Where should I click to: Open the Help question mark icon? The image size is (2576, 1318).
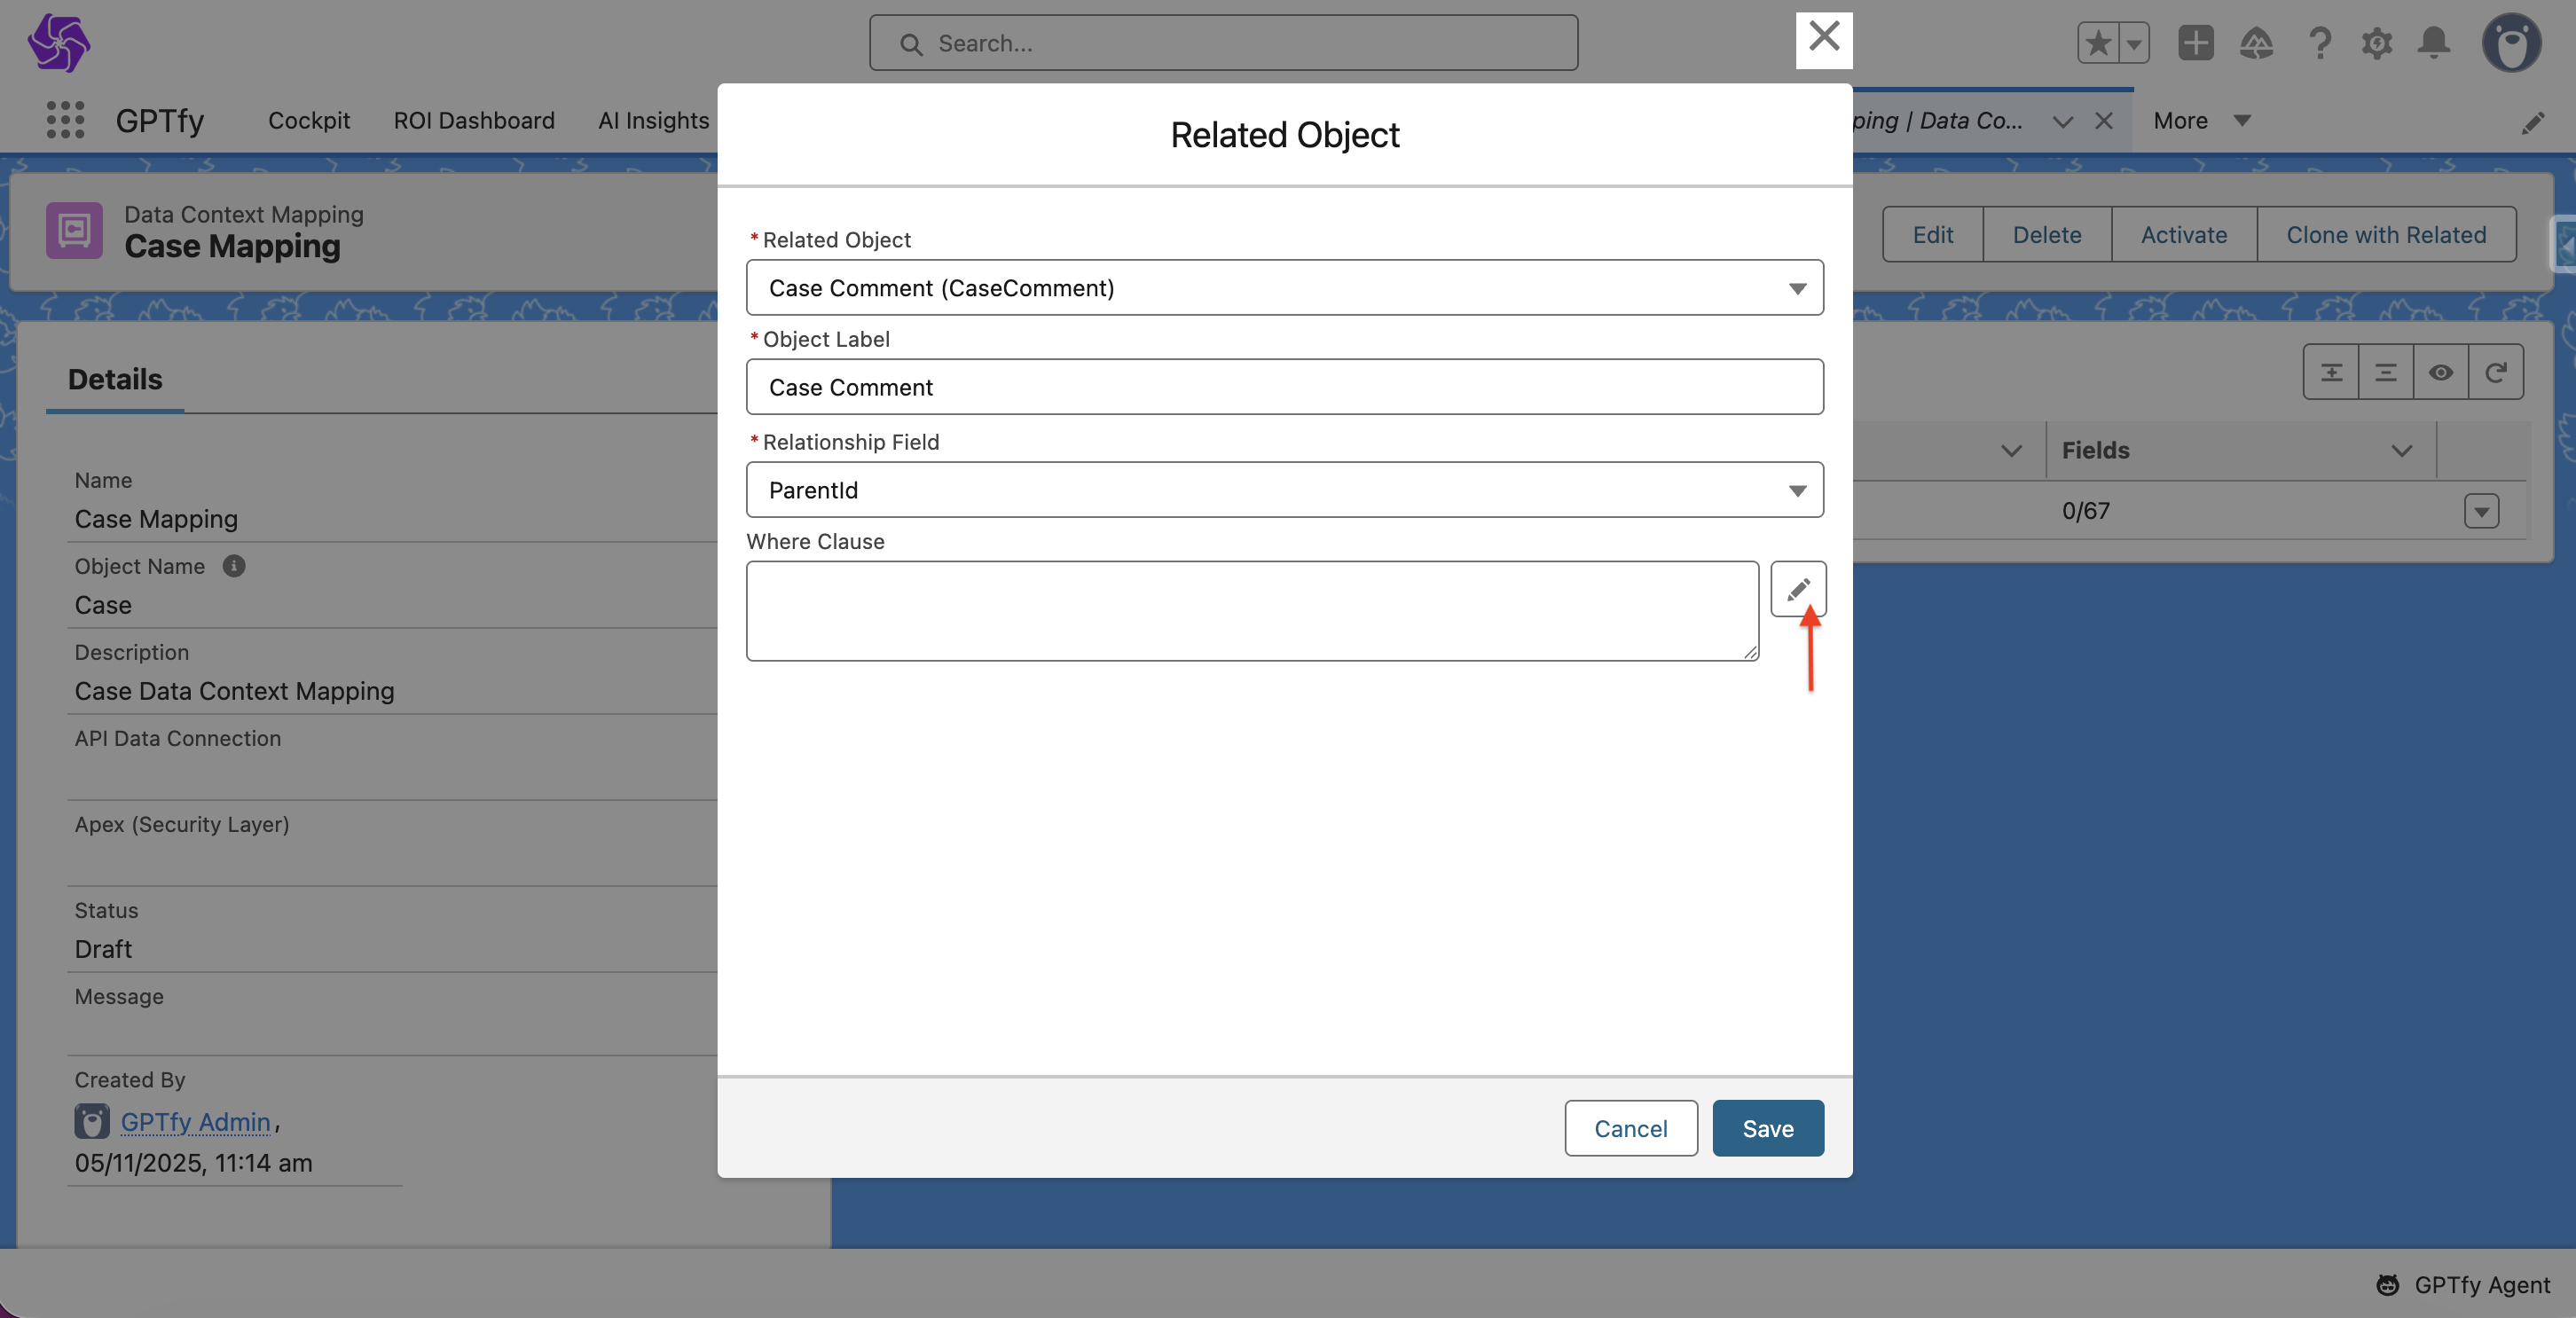point(2319,43)
